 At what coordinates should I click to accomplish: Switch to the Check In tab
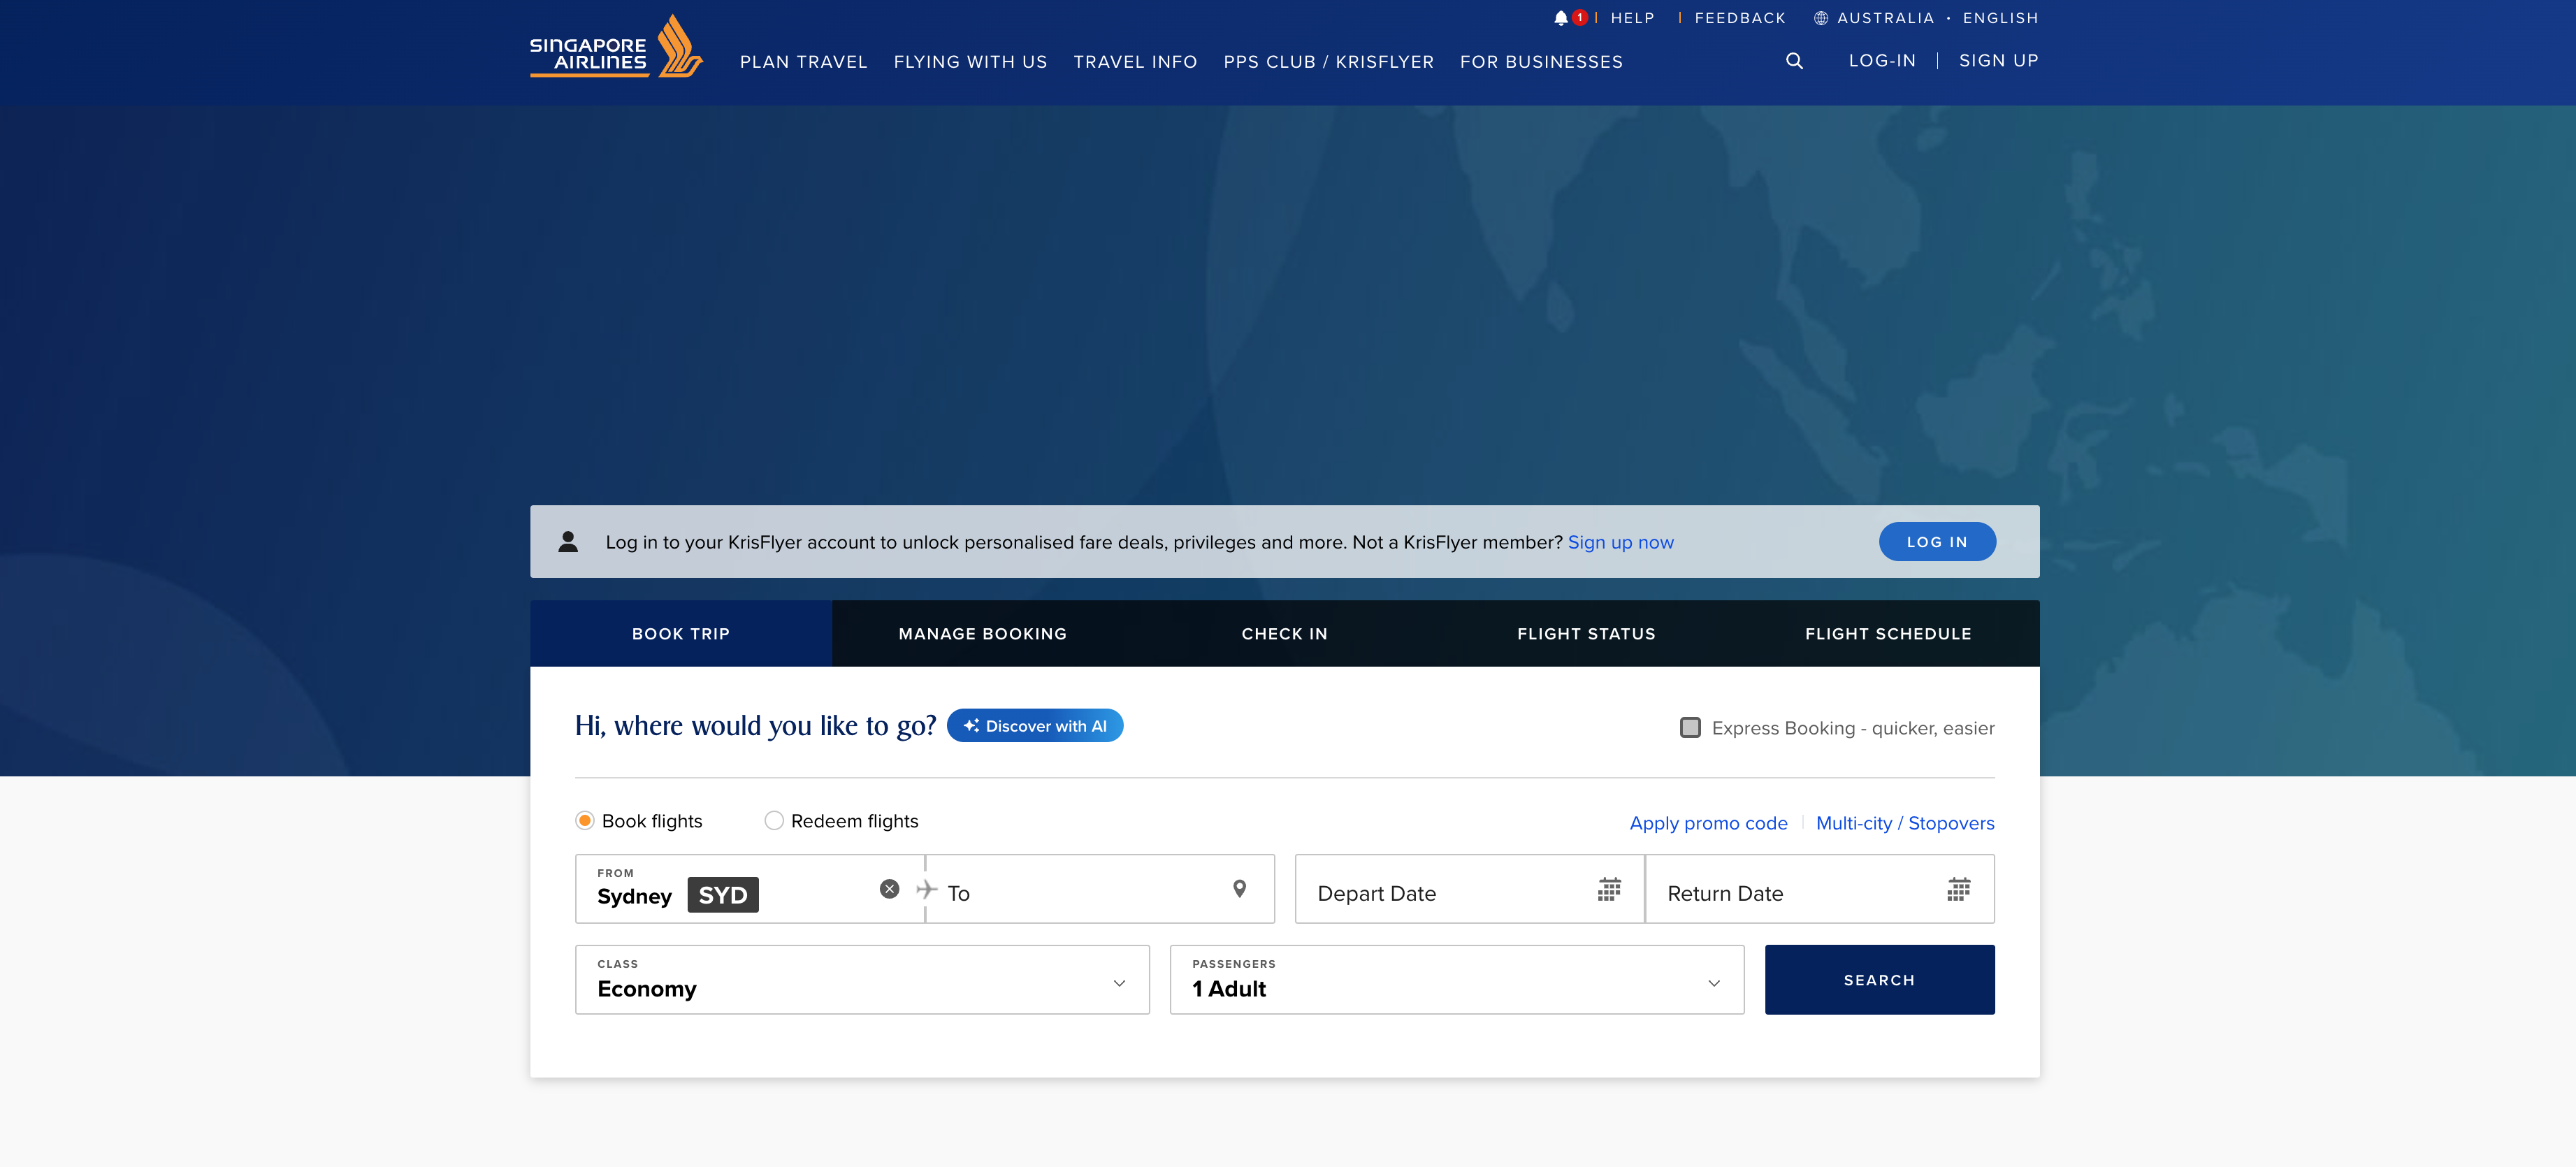pos(1285,634)
